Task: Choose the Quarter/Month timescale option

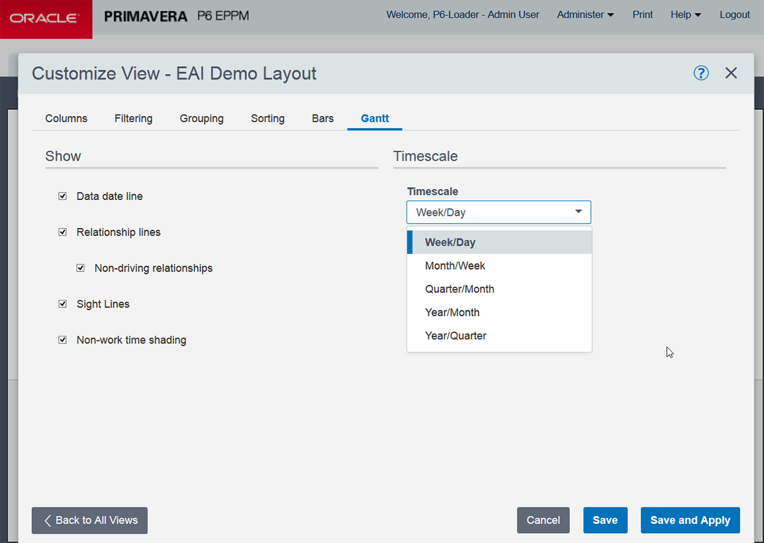Action: point(460,289)
